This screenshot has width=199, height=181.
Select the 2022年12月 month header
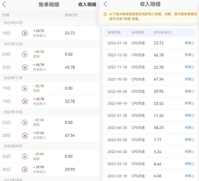(13, 44)
